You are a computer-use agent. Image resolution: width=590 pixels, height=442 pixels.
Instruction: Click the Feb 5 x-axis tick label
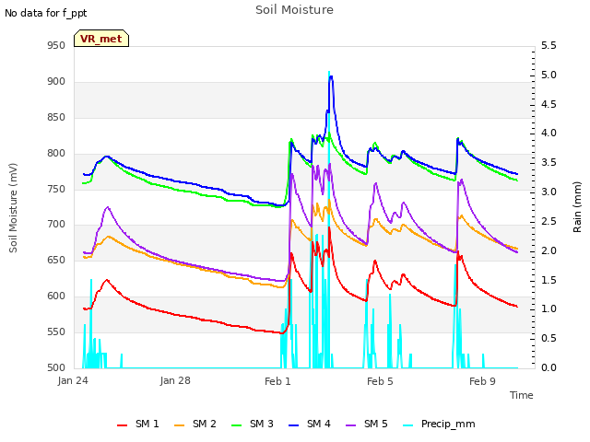(380, 381)
